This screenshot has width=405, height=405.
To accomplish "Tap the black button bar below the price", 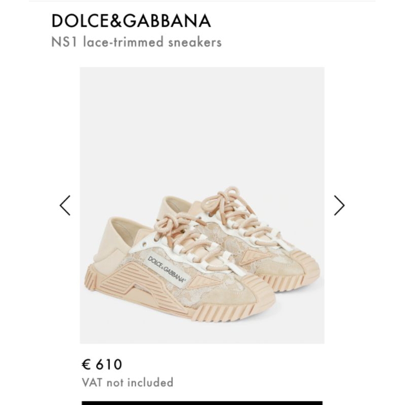I will (x=202, y=403).
